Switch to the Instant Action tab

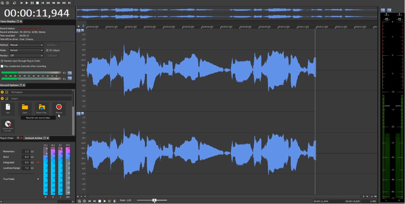tap(34, 138)
